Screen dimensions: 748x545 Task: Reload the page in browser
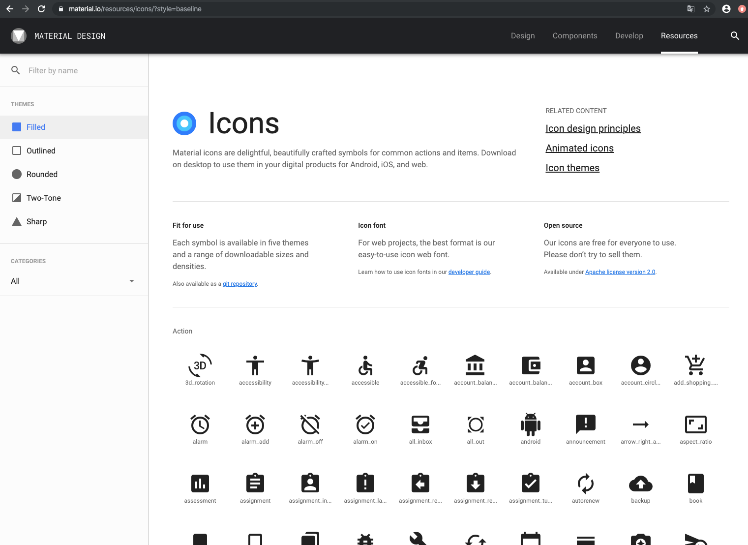pos(41,9)
